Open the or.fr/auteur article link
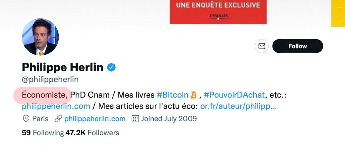Image resolution: width=345 pixels, height=146 pixels. [238, 106]
